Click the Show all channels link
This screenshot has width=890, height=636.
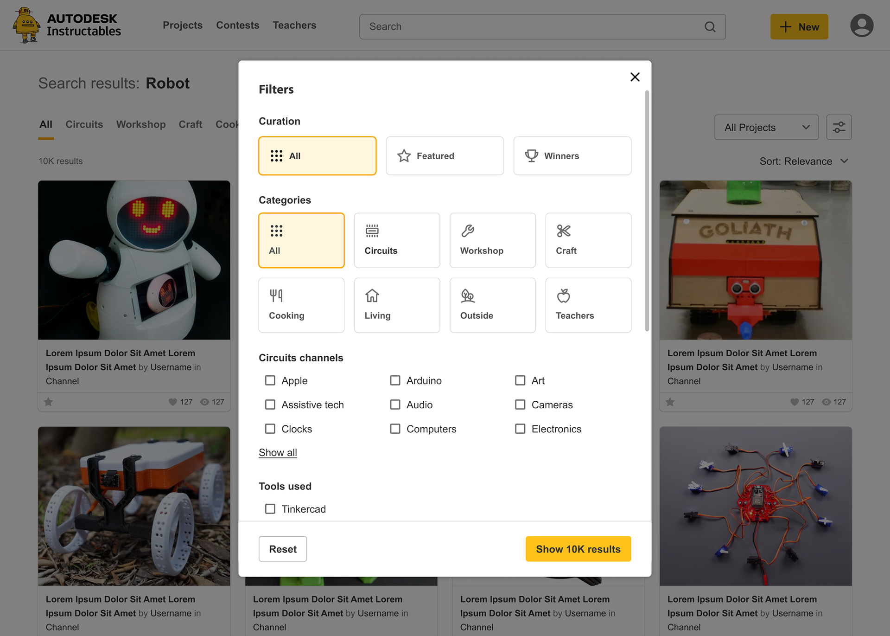[278, 453]
